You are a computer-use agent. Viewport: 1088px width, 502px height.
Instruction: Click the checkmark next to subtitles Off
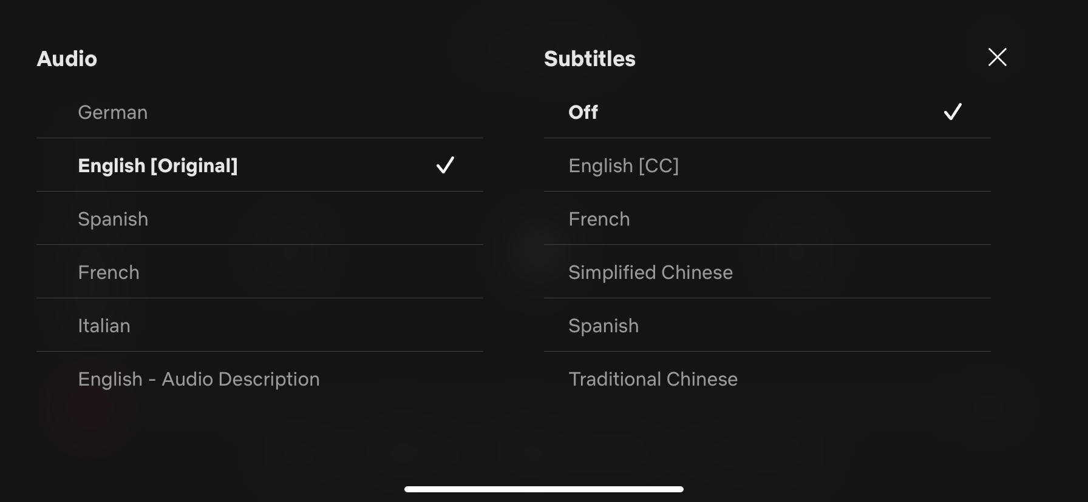pos(953,112)
